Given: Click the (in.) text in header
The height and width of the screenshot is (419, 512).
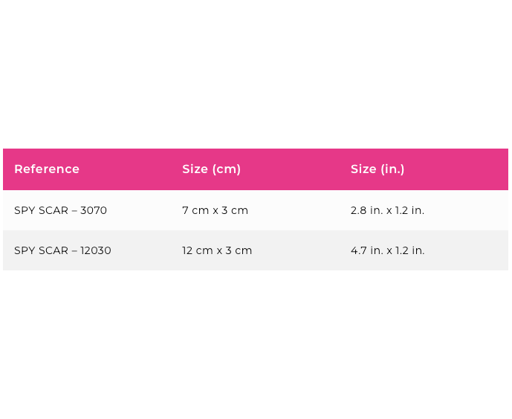Looking at the screenshot, I should point(392,169).
